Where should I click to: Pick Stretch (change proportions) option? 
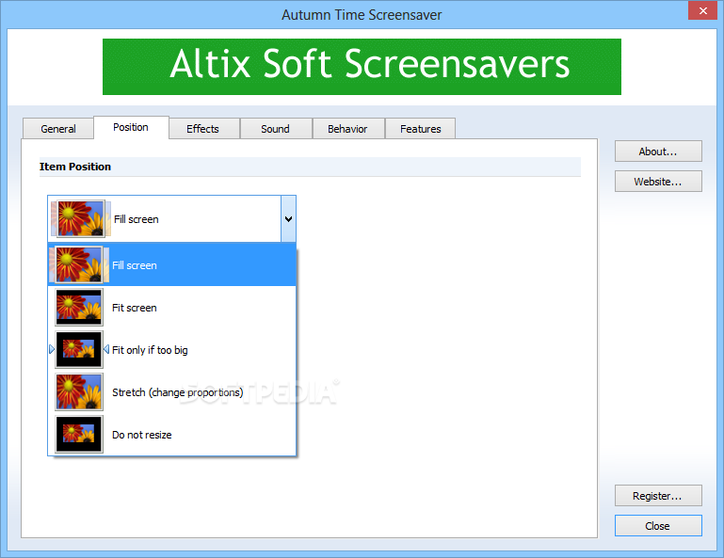[x=171, y=392]
